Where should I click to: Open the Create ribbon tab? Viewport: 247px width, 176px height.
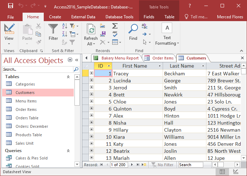(x=55, y=17)
